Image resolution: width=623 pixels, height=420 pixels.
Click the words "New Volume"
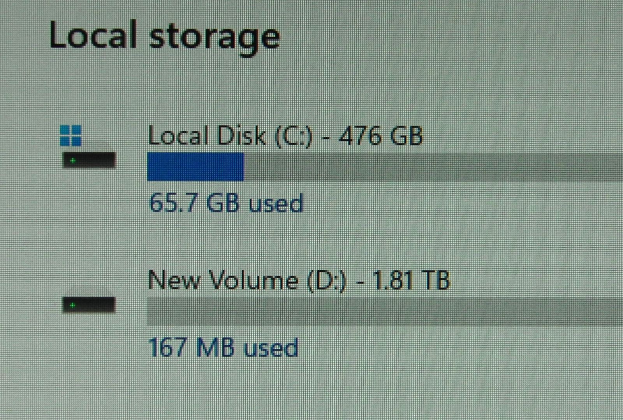223,280
